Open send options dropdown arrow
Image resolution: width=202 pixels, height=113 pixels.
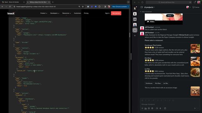click(x=198, y=108)
